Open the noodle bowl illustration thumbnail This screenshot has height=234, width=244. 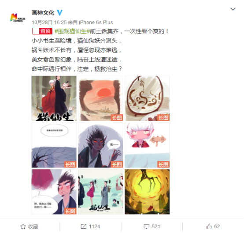click(147, 98)
